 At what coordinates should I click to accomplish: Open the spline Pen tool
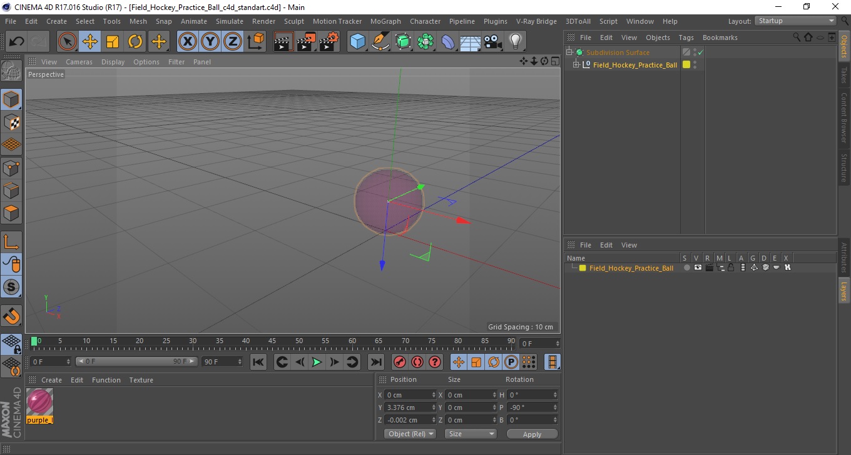click(x=380, y=42)
